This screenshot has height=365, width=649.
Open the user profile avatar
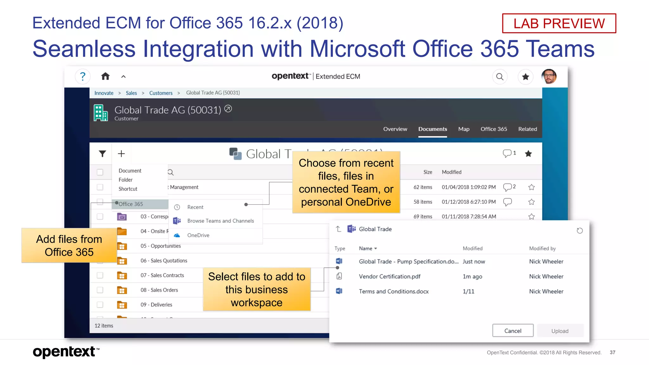(x=549, y=76)
